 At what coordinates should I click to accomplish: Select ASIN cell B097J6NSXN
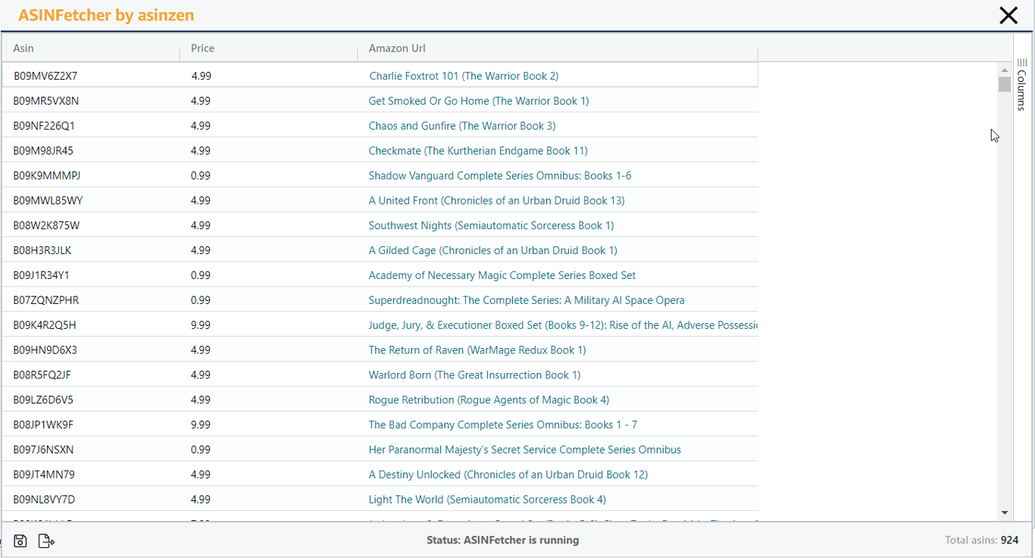(x=43, y=450)
